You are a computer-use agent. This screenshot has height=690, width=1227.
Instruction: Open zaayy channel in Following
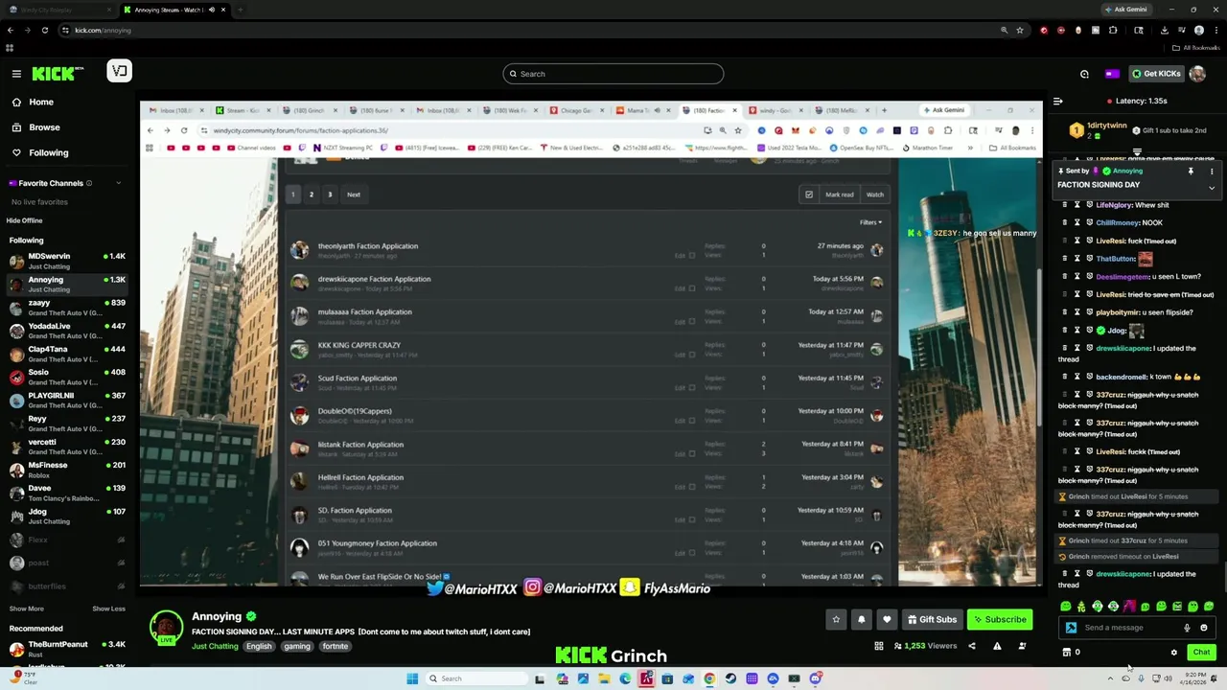[x=67, y=308]
